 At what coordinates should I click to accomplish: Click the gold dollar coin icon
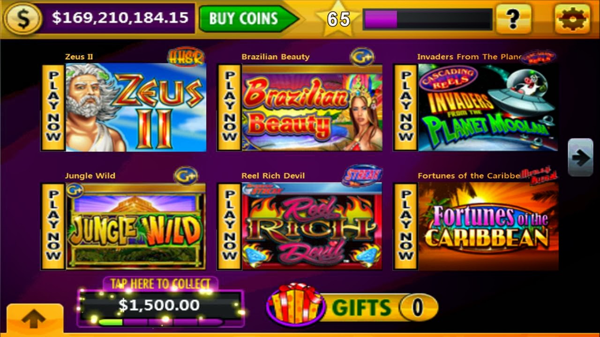pyautogui.click(x=22, y=19)
